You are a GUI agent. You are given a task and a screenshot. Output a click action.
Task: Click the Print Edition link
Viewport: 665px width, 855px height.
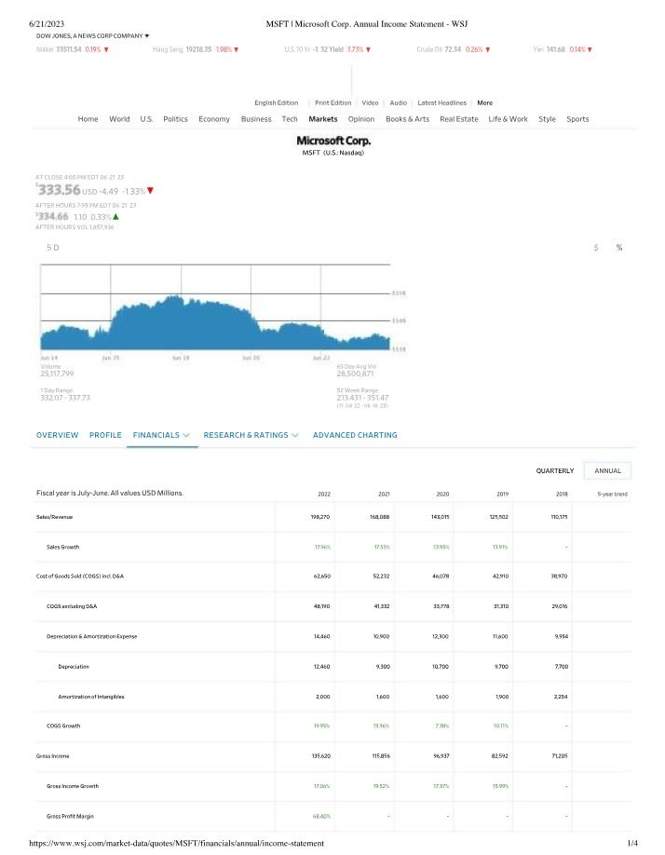[x=333, y=102]
